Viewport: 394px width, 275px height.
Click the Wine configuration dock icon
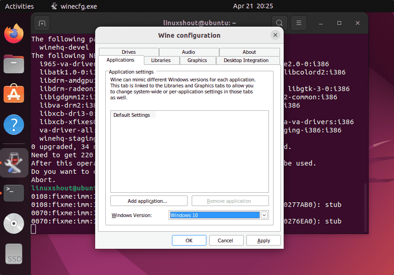point(14,162)
